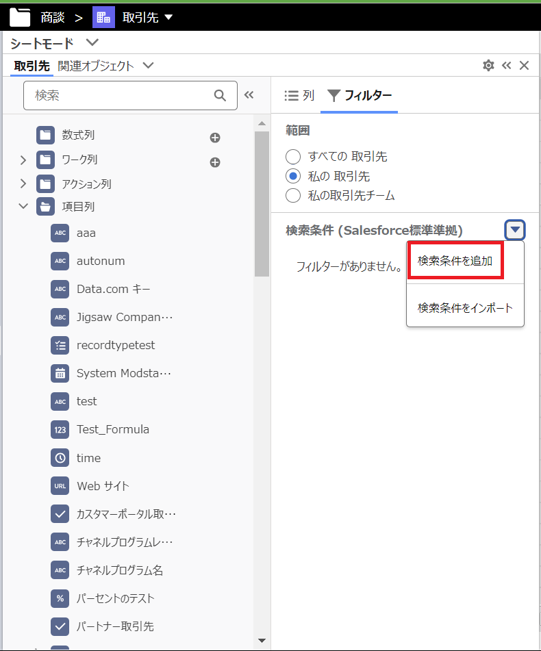Screen dimensions: 541x651
Task: Click the ABC icon beside aaa
Action: point(60,233)
